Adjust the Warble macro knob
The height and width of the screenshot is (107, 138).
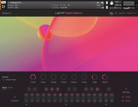click(54, 77)
